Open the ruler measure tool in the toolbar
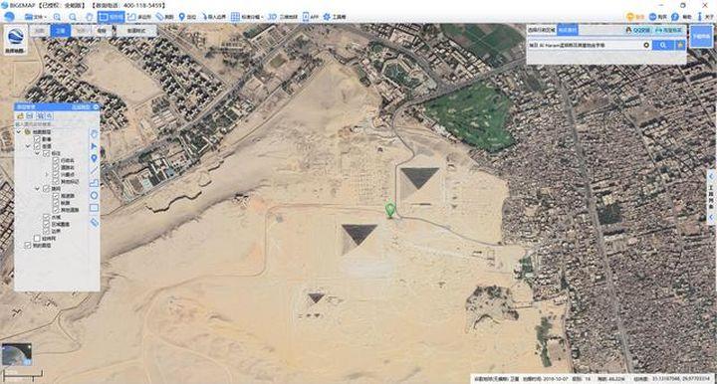 165,17
